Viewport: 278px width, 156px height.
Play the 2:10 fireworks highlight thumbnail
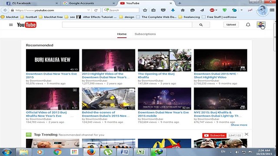[220, 60]
